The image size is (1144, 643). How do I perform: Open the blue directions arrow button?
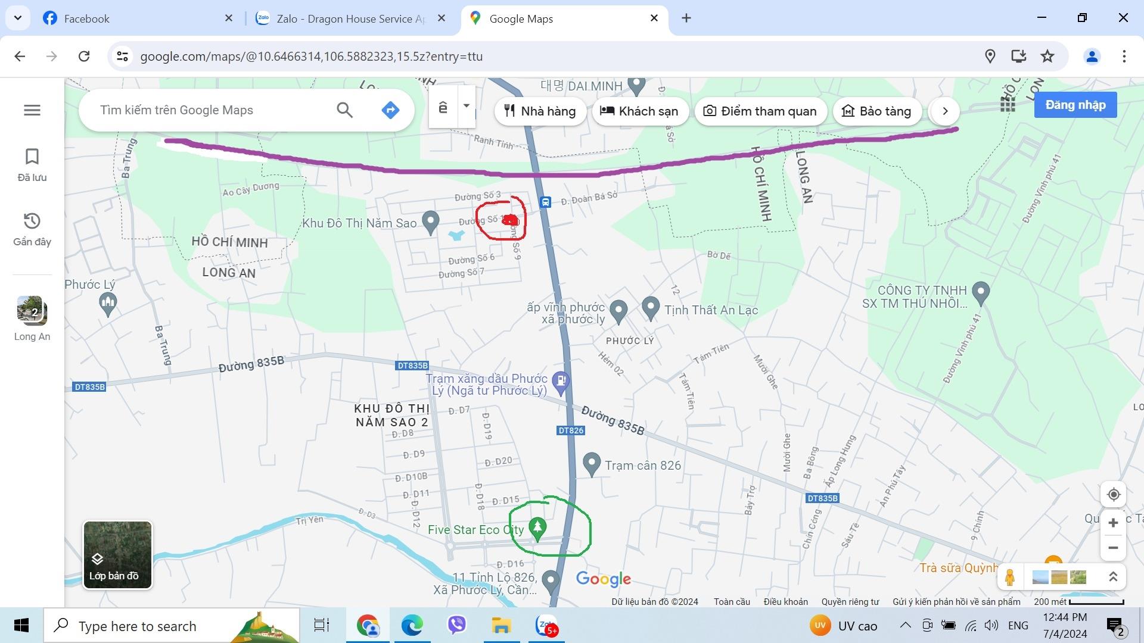(390, 110)
